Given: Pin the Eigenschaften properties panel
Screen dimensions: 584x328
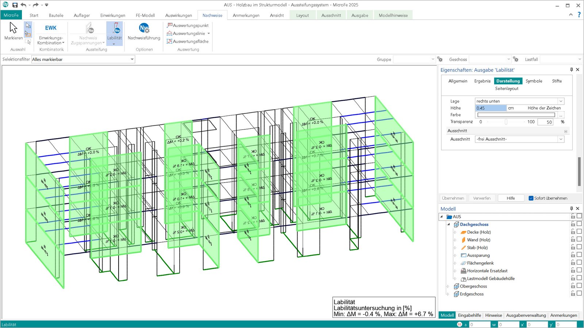Looking at the screenshot, I should click(571, 70).
